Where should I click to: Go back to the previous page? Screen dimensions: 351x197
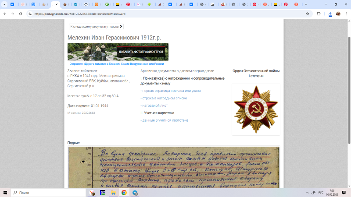coord(5,14)
